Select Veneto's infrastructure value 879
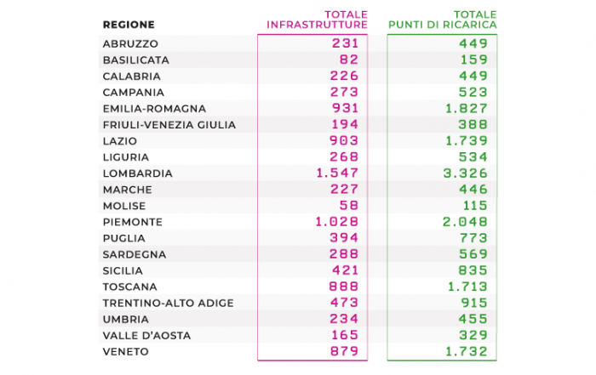Viewport: 596px width, 375px height. [344, 351]
